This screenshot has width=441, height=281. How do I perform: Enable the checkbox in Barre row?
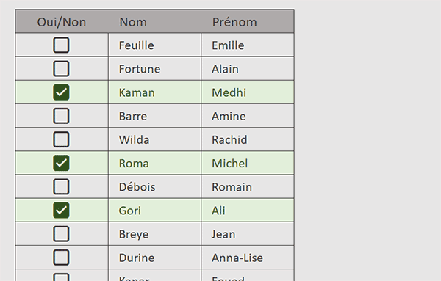(61, 116)
